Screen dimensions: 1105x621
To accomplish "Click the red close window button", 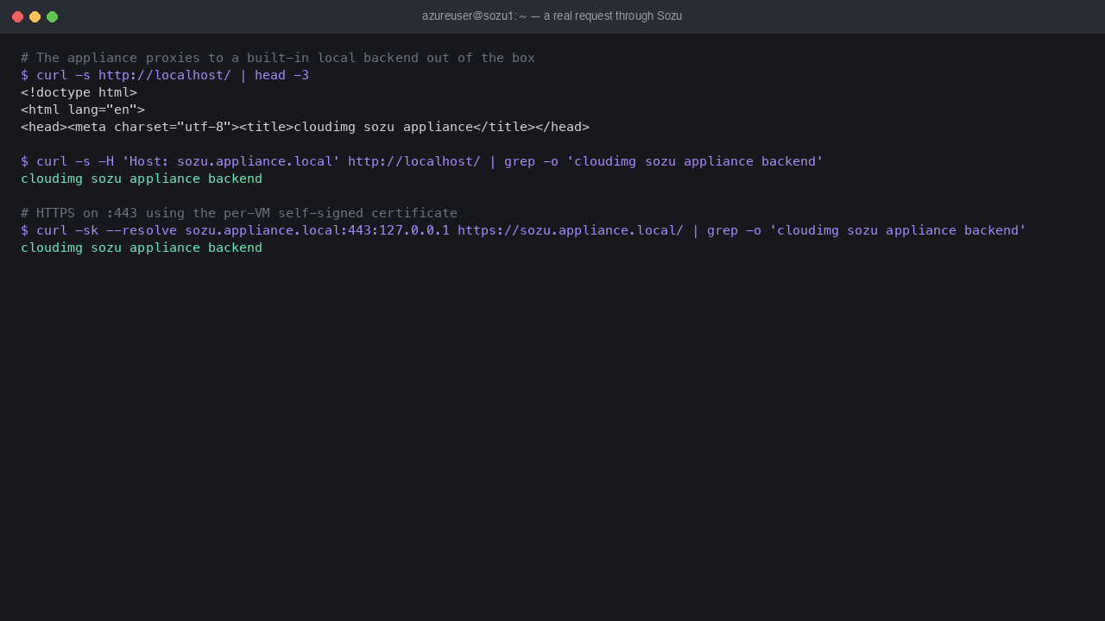I will (x=17, y=16).
